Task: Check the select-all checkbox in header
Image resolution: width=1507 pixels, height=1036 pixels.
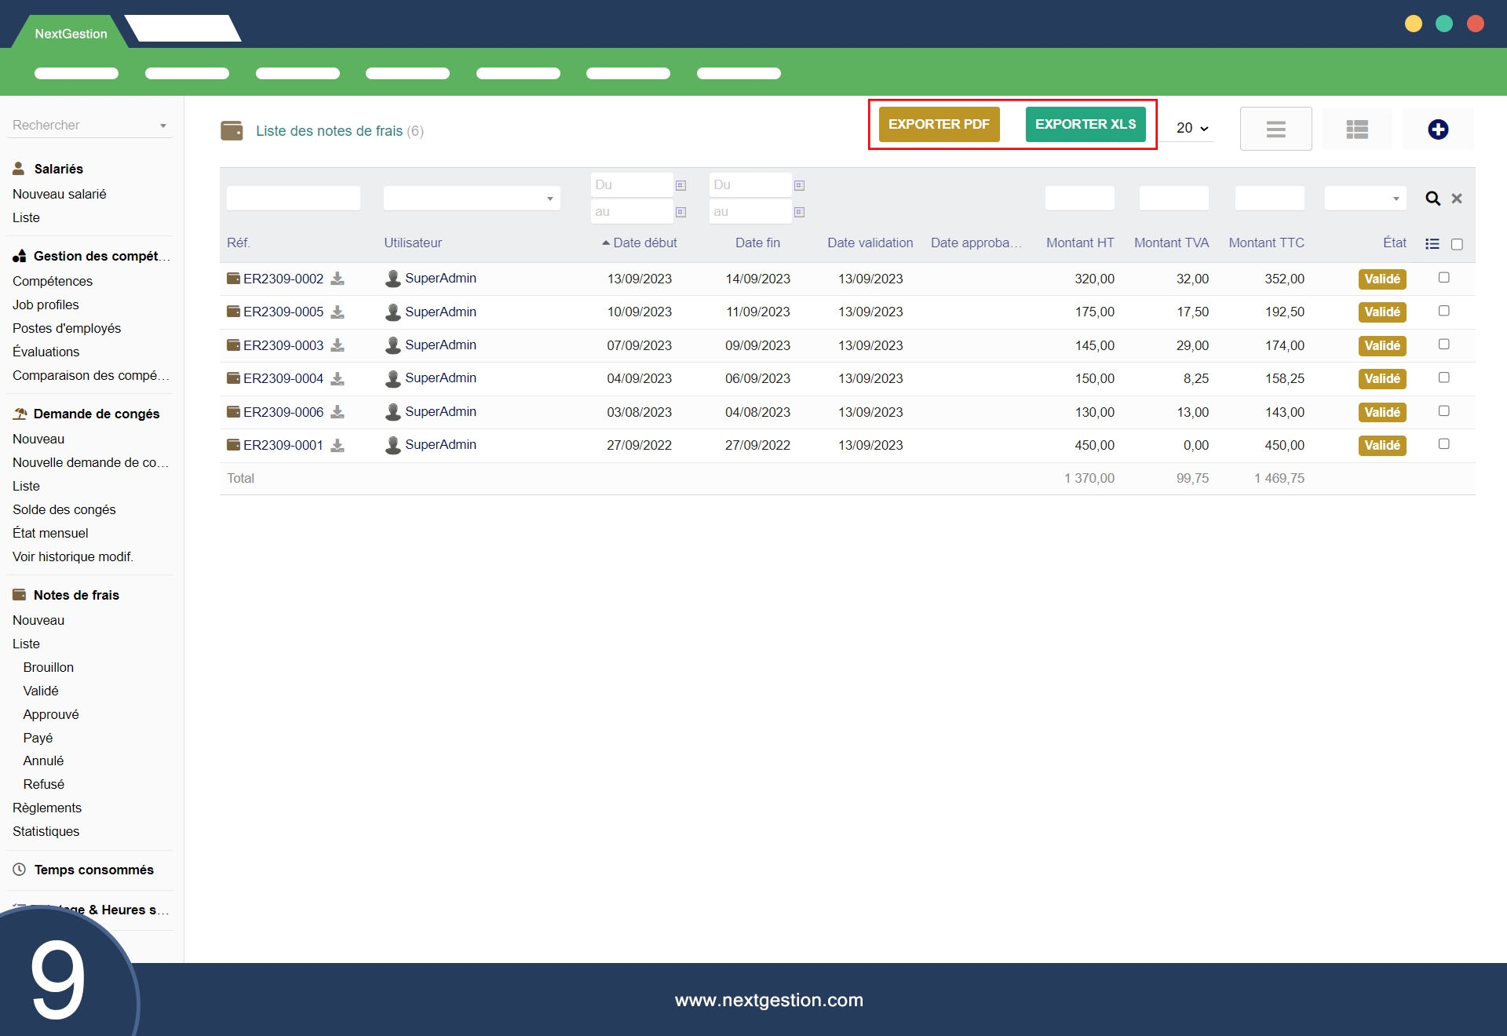Action: 1457,244
